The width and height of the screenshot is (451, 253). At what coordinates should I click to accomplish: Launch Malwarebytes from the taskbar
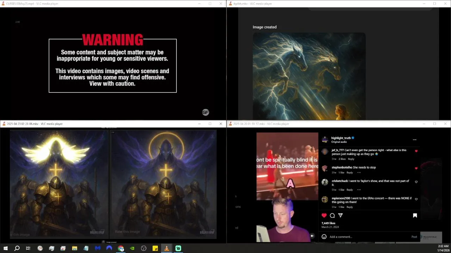pos(98,248)
